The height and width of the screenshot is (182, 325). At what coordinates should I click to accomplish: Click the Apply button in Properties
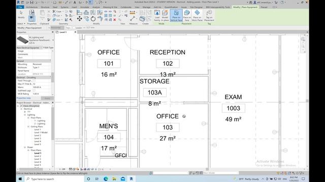point(47,98)
